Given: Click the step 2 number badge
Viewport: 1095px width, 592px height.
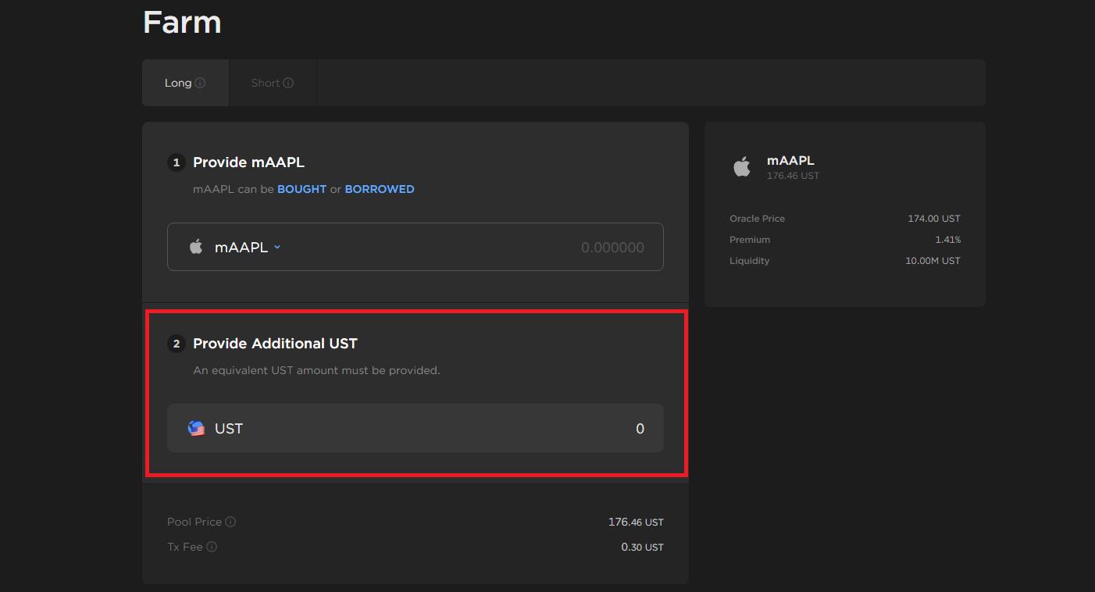Looking at the screenshot, I should pos(177,344).
